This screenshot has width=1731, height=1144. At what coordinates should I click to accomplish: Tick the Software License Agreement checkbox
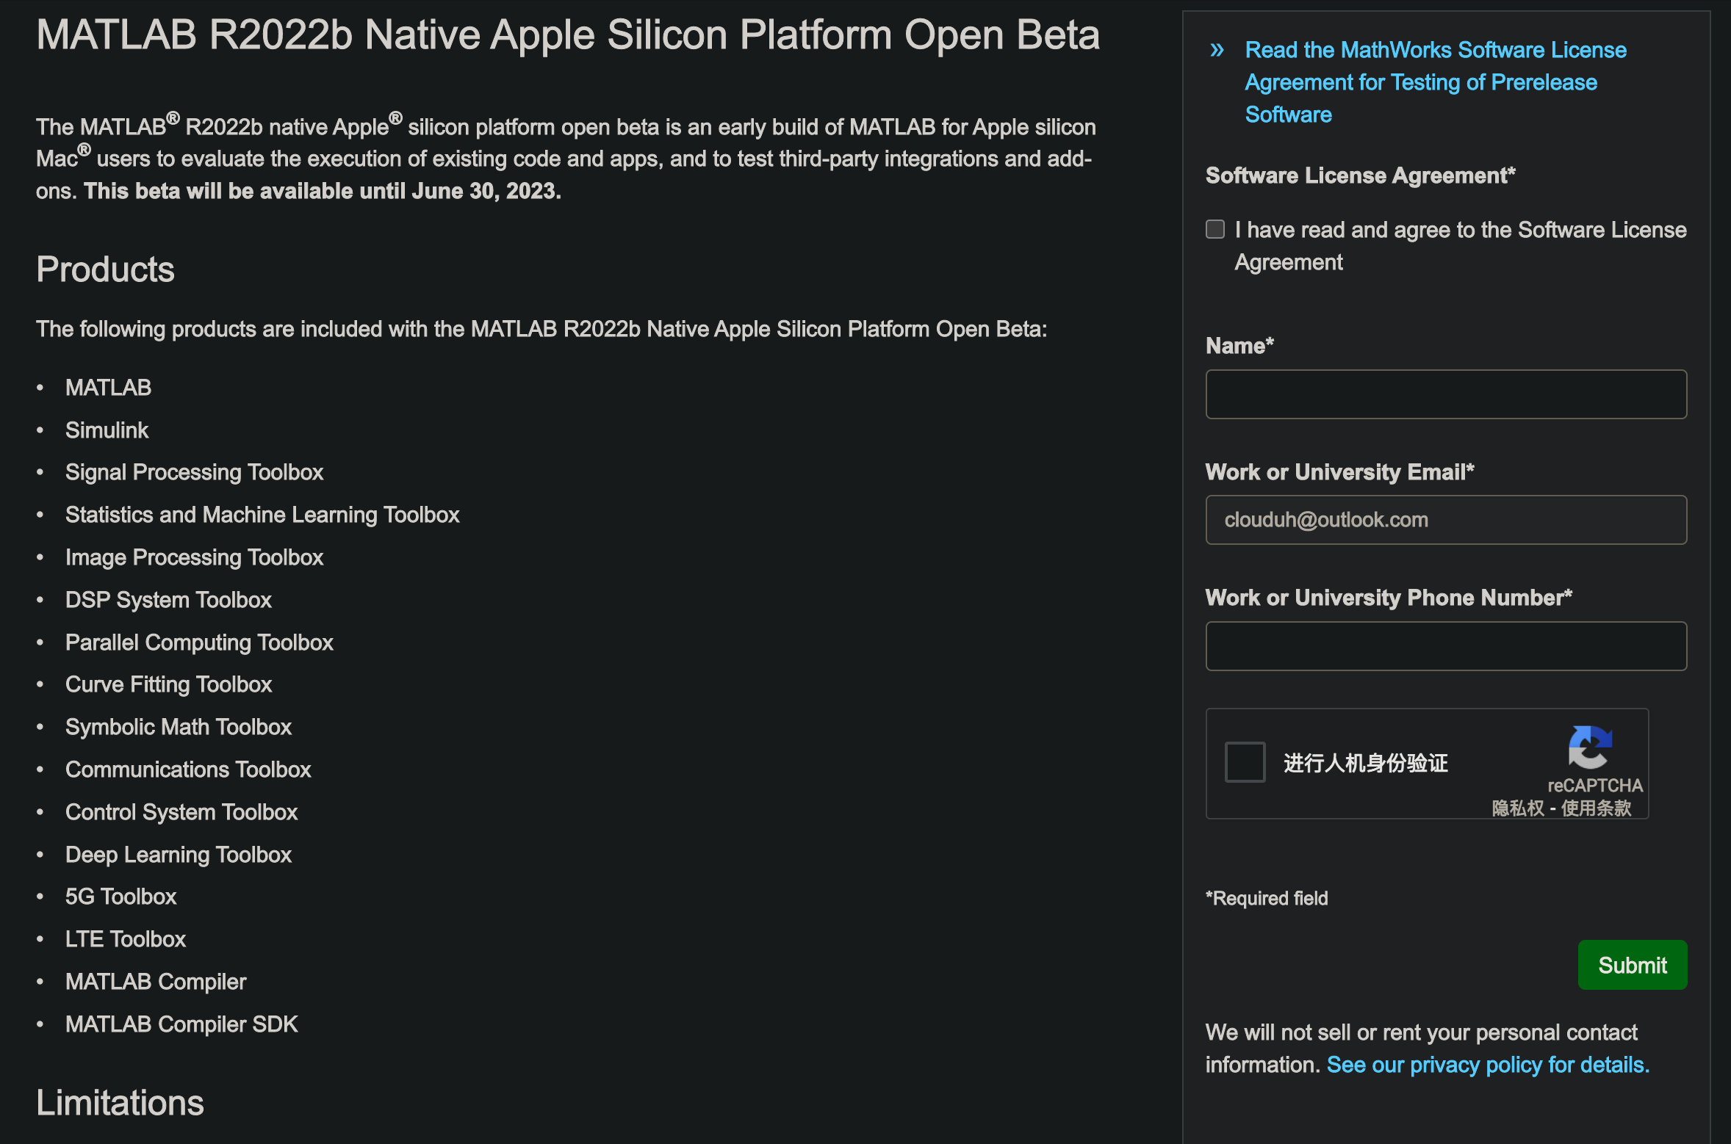click(x=1215, y=229)
